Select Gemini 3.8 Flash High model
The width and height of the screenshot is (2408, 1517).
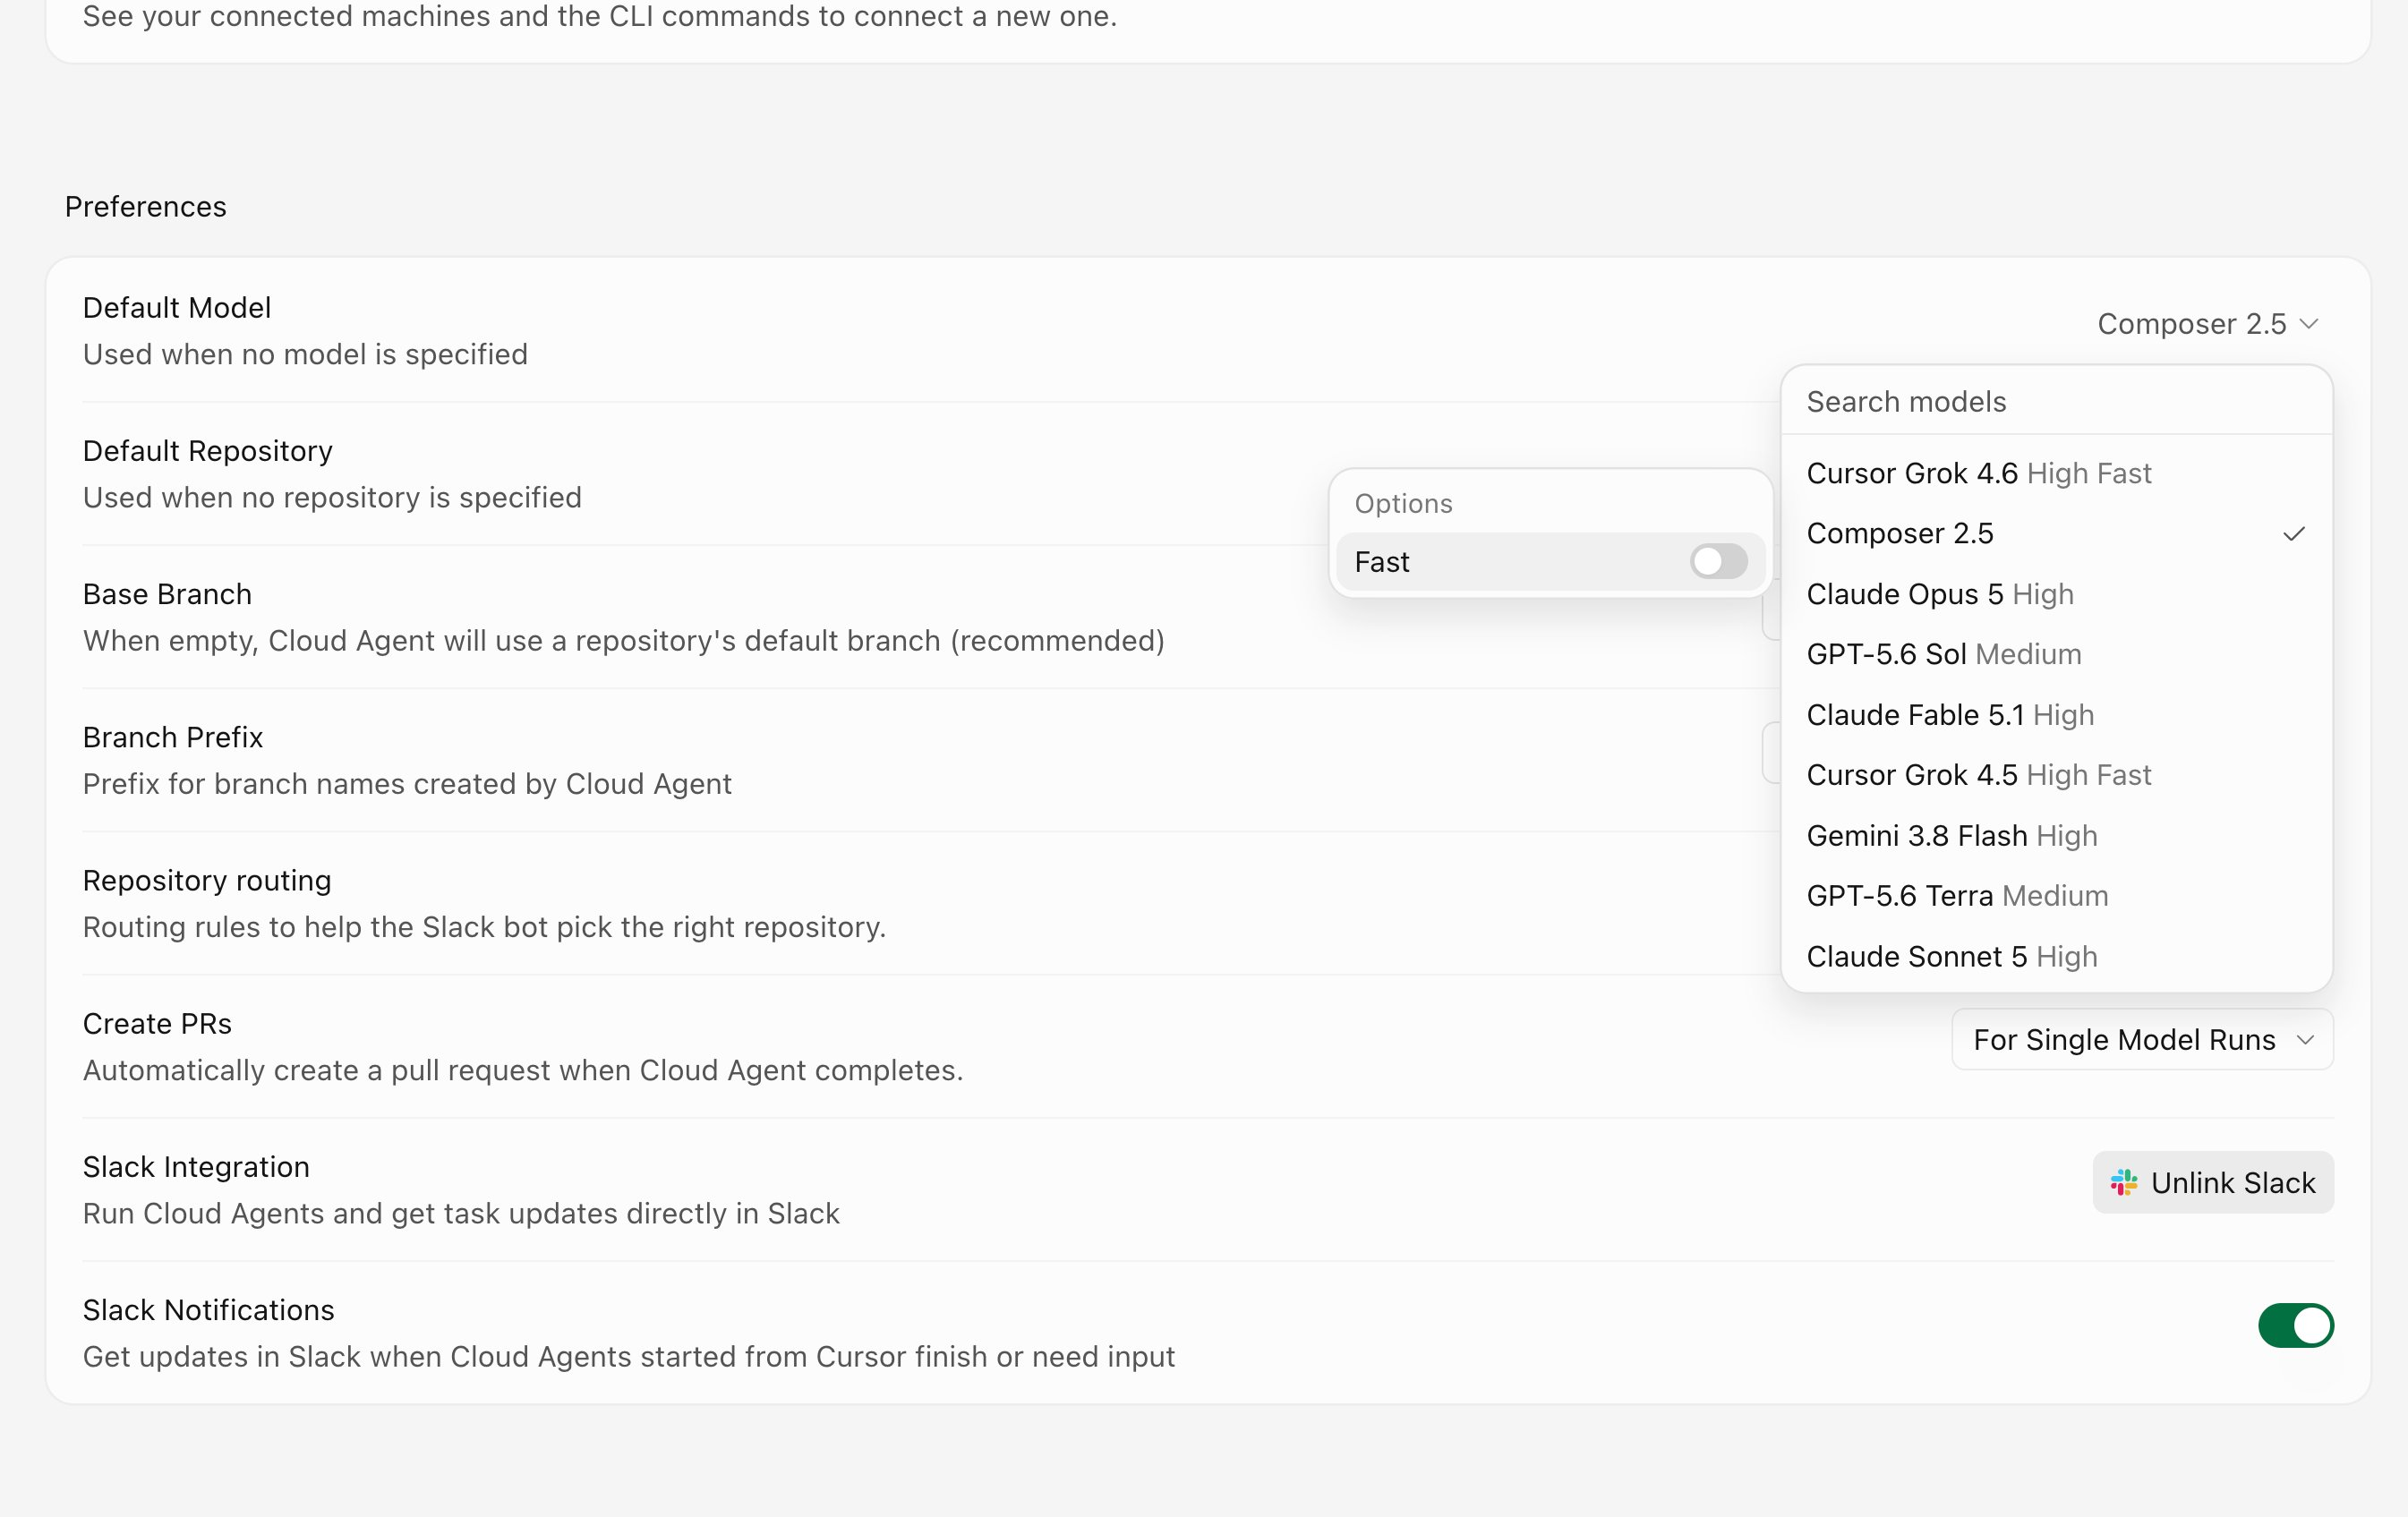coord(2056,835)
